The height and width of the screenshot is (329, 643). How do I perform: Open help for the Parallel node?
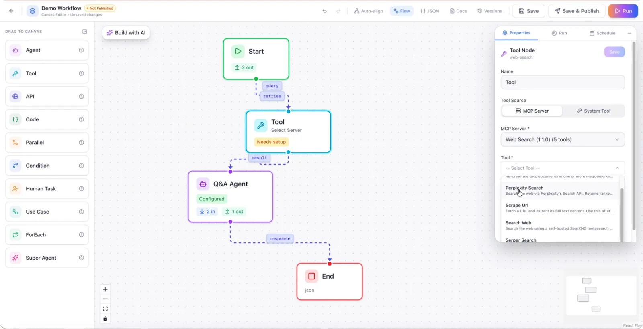[82, 143]
